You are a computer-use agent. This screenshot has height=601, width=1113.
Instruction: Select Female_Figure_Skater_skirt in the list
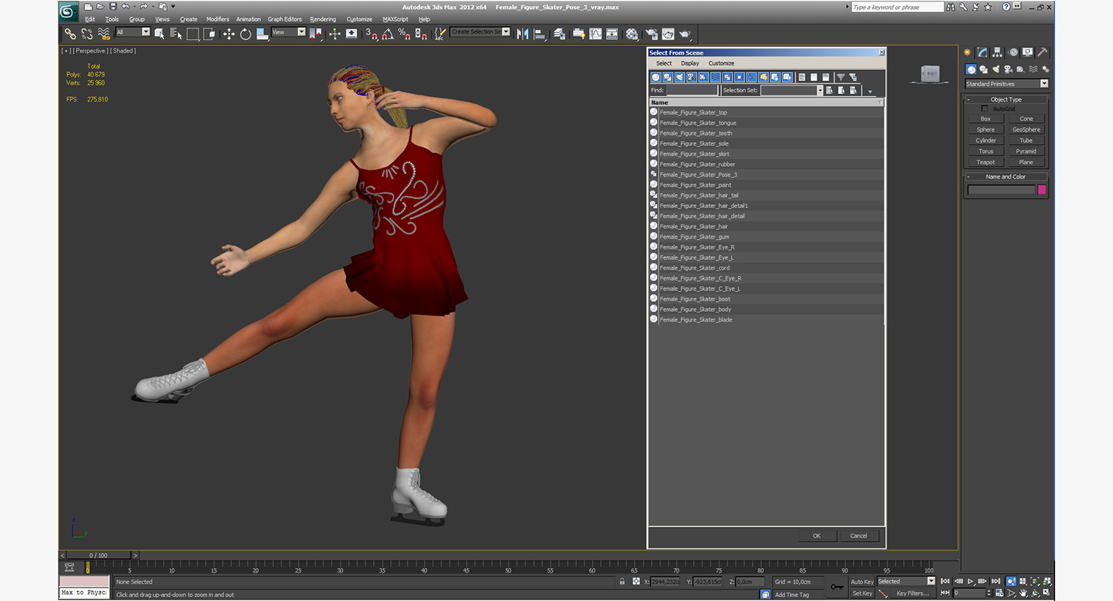[x=767, y=154]
